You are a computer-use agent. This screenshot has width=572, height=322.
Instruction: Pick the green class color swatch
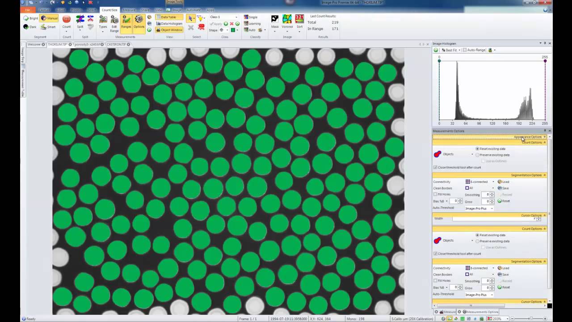tap(233, 30)
